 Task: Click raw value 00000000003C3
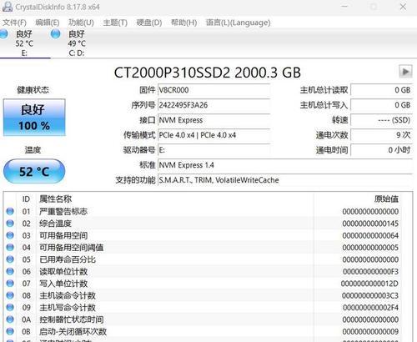[370, 295]
